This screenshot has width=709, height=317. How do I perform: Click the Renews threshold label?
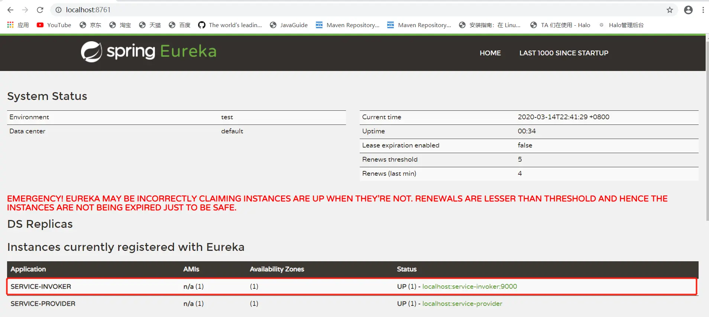pyautogui.click(x=390, y=159)
